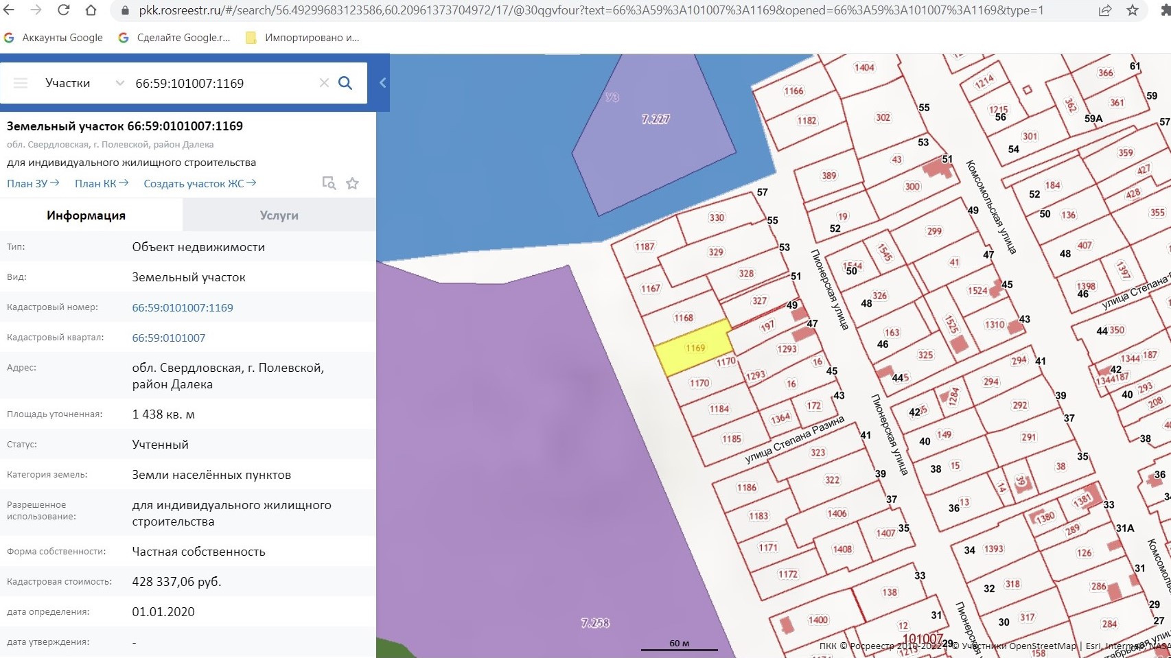Image resolution: width=1171 pixels, height=658 pixels.
Task: Open the hamburger menu in search panel
Action: pos(21,83)
